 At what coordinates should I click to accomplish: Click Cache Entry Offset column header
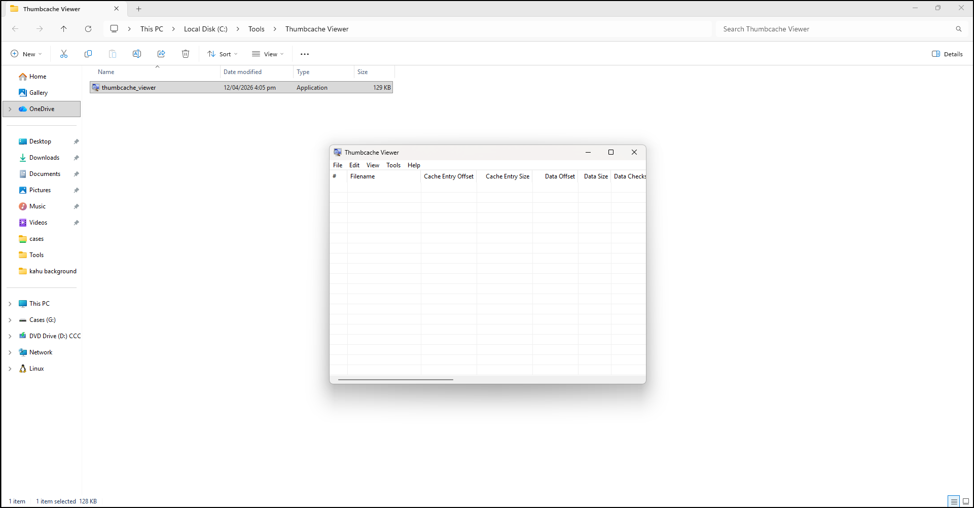point(449,176)
